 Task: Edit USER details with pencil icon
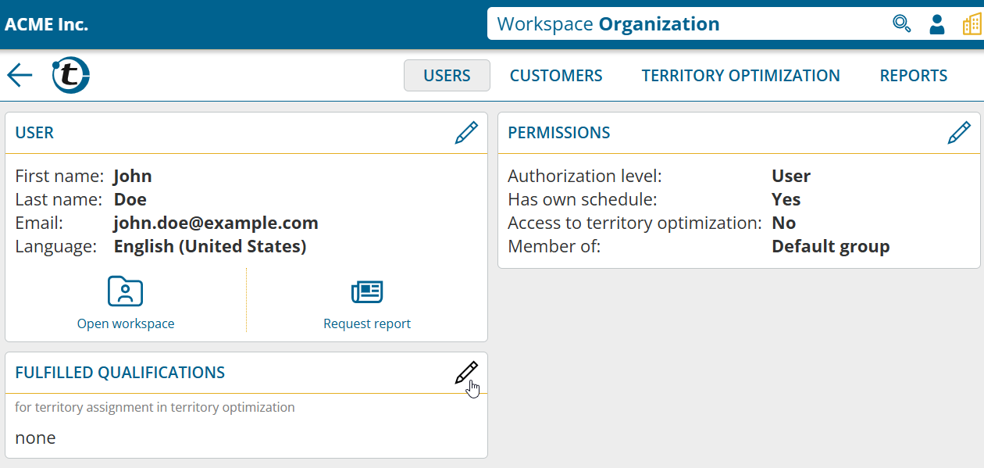click(465, 133)
